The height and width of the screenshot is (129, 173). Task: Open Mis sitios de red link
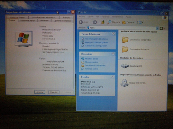tap(92, 59)
